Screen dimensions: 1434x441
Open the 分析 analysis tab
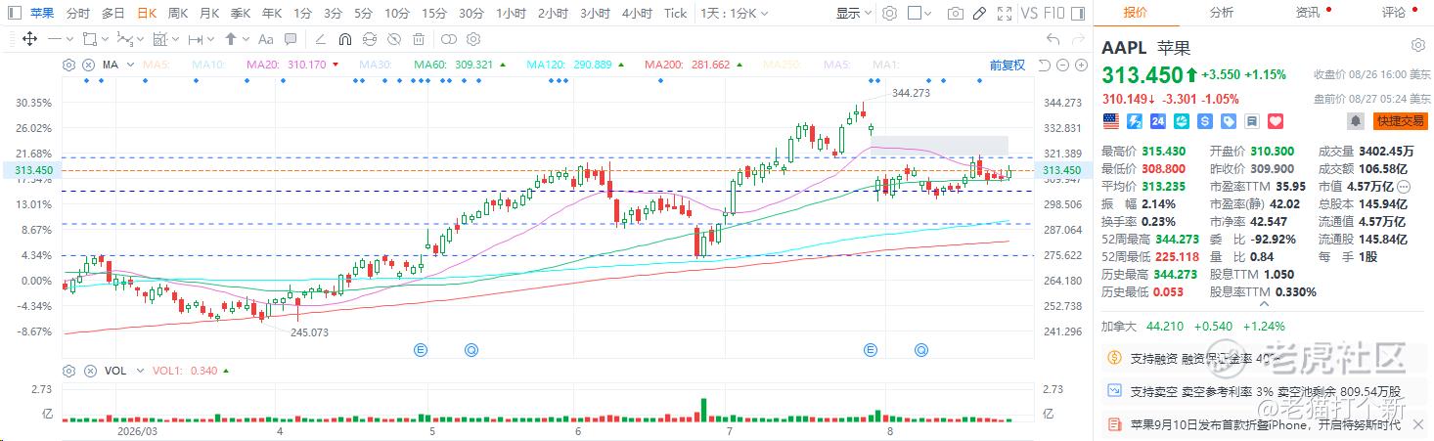[x=1221, y=13]
